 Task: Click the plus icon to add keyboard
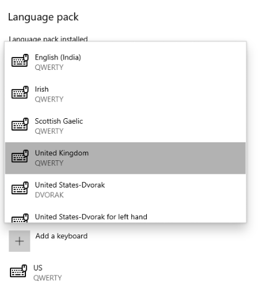pos(19,241)
